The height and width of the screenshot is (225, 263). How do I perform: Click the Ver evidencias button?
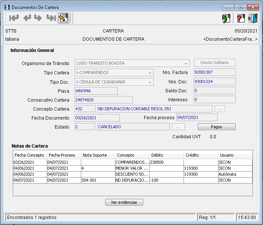(124, 202)
